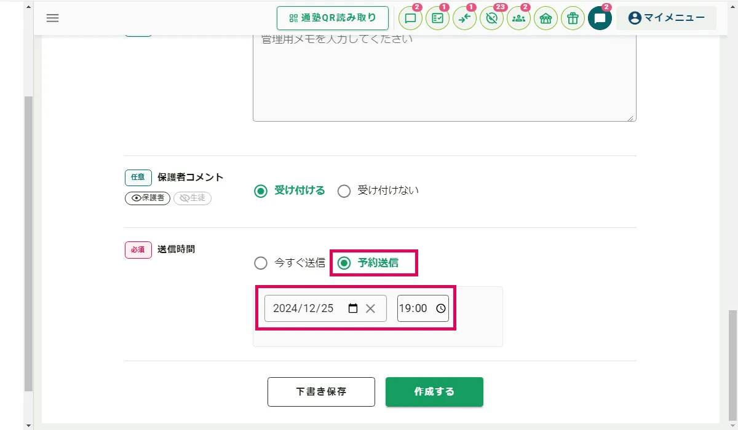Clear the date with the X icon
Viewport: 738px width, 430px height.
(x=370, y=308)
